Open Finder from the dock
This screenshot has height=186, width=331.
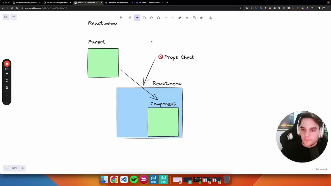click(104, 179)
